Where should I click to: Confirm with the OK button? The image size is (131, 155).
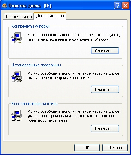pyautogui.click(x=87, y=148)
